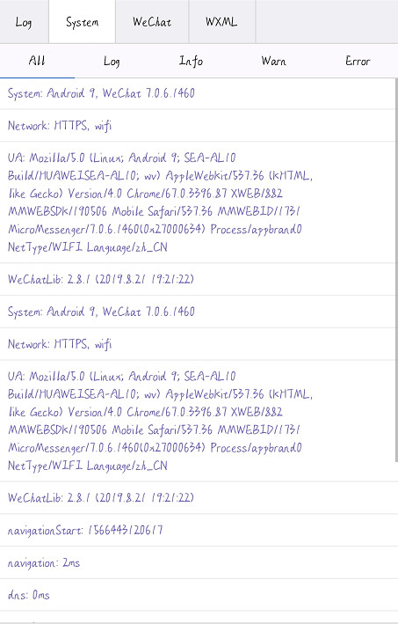Select the All filter
Viewport: 398px width, 624px height.
click(x=37, y=61)
